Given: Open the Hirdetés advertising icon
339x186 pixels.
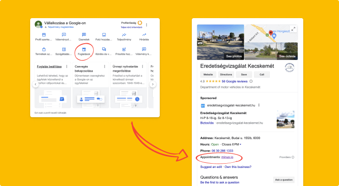Looking at the screenshot, I should point(144,35).
